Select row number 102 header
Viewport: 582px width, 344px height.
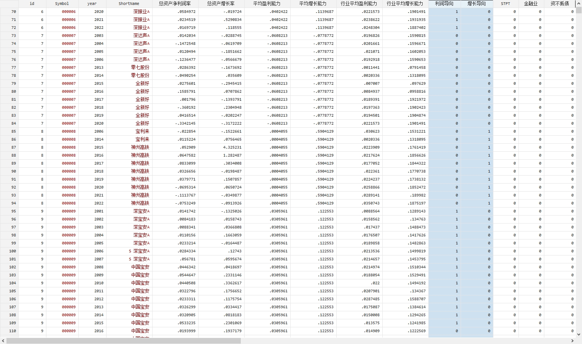coord(9,267)
